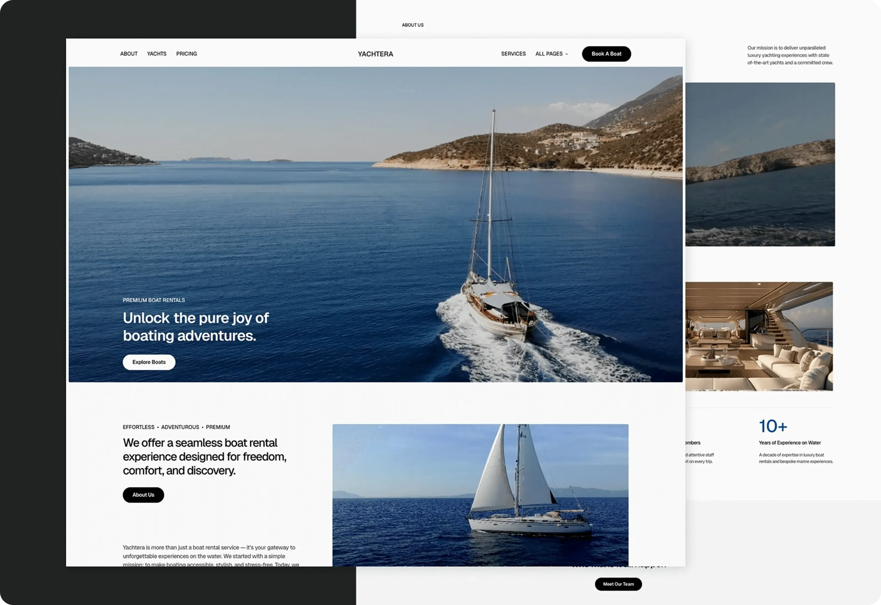Go to the PRICING page
Screen dimensions: 881x605
click(x=186, y=54)
